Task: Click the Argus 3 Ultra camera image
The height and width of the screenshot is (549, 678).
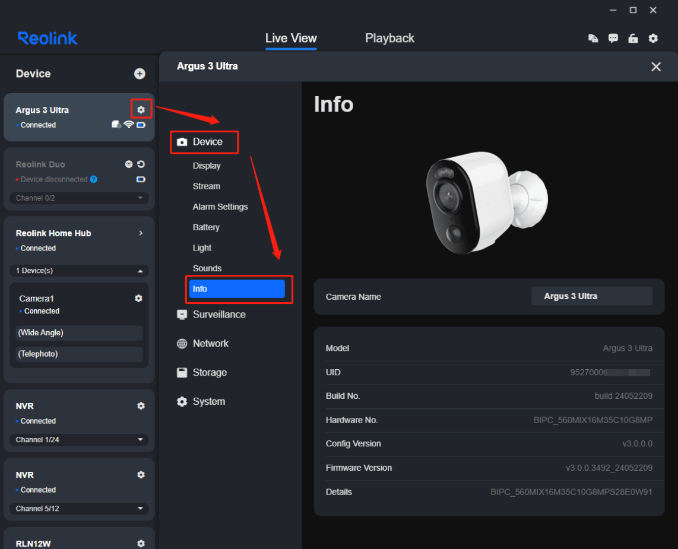Action: click(x=487, y=203)
